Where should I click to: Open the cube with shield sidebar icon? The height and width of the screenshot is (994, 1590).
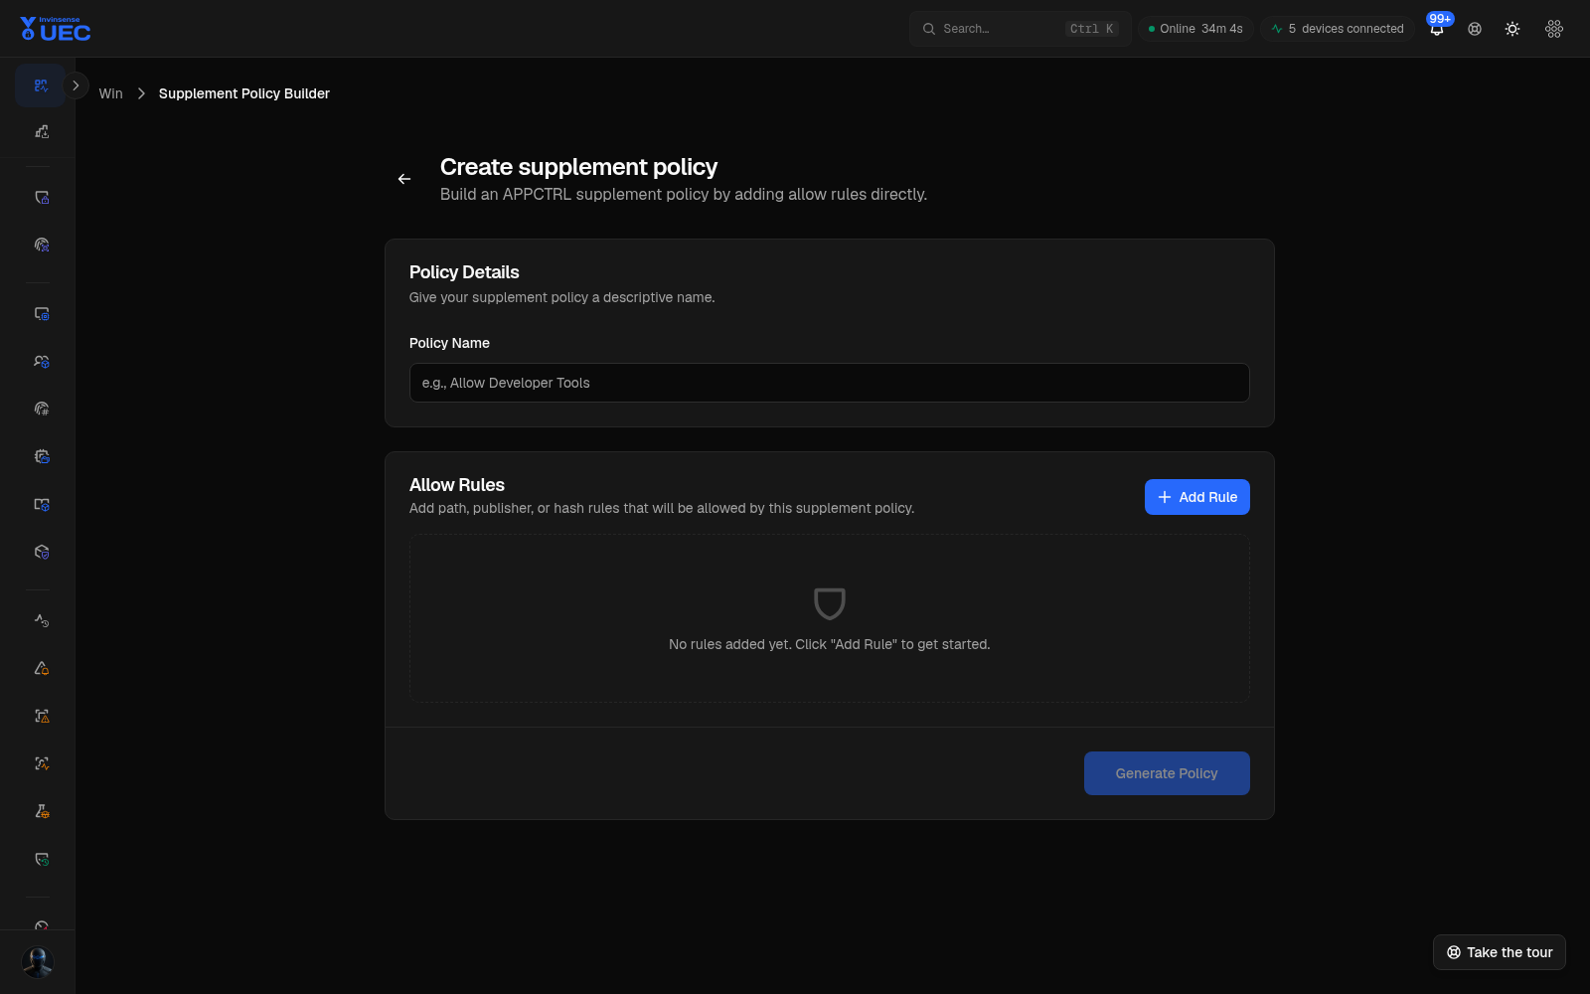41,552
